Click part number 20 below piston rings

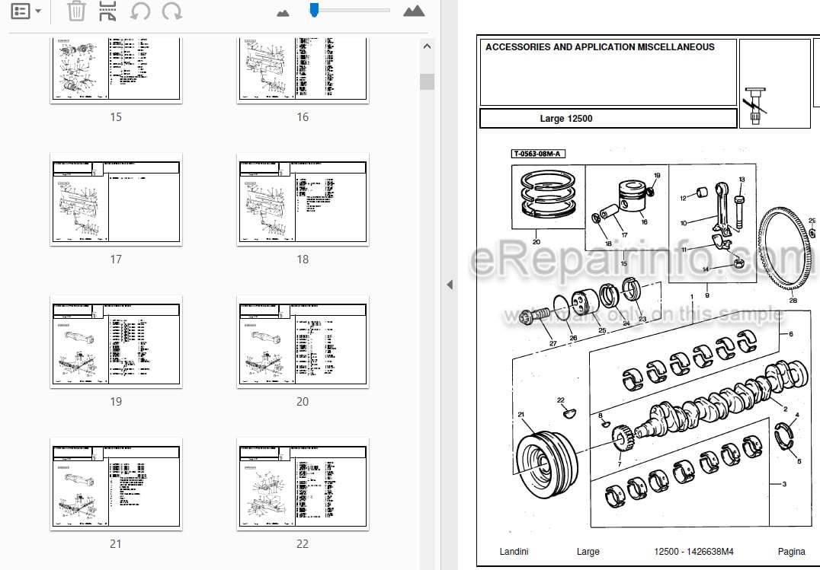click(536, 242)
